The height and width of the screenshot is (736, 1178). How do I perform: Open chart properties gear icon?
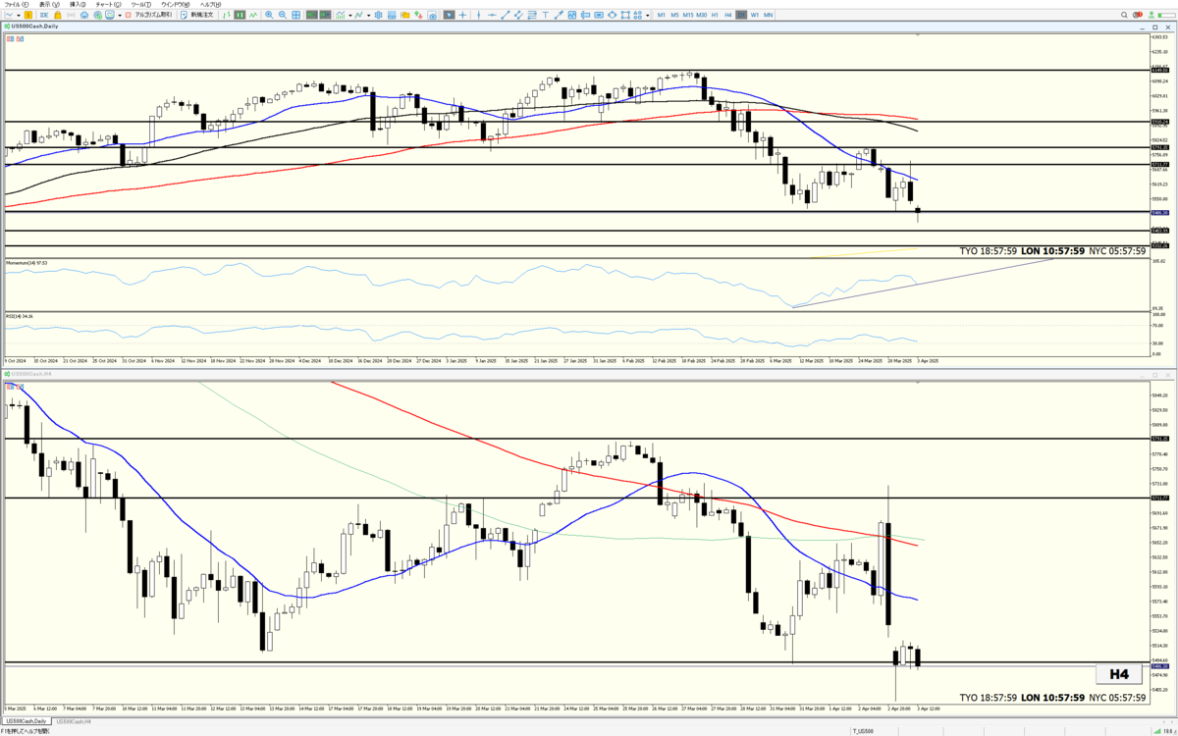(x=378, y=15)
